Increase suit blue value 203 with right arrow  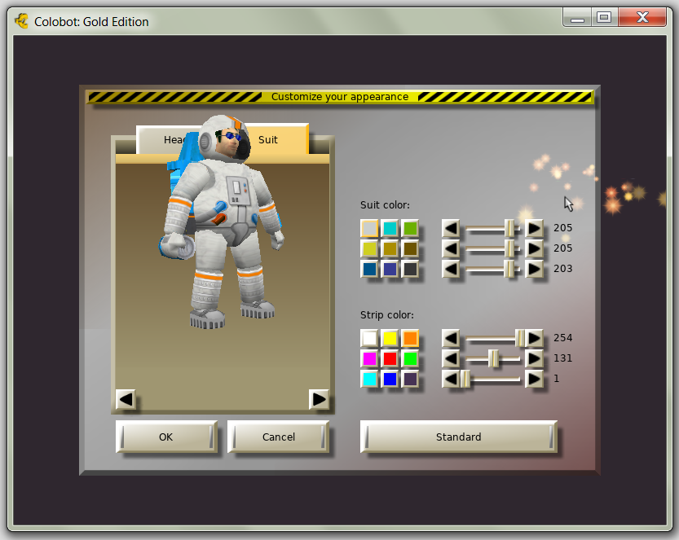[534, 269]
